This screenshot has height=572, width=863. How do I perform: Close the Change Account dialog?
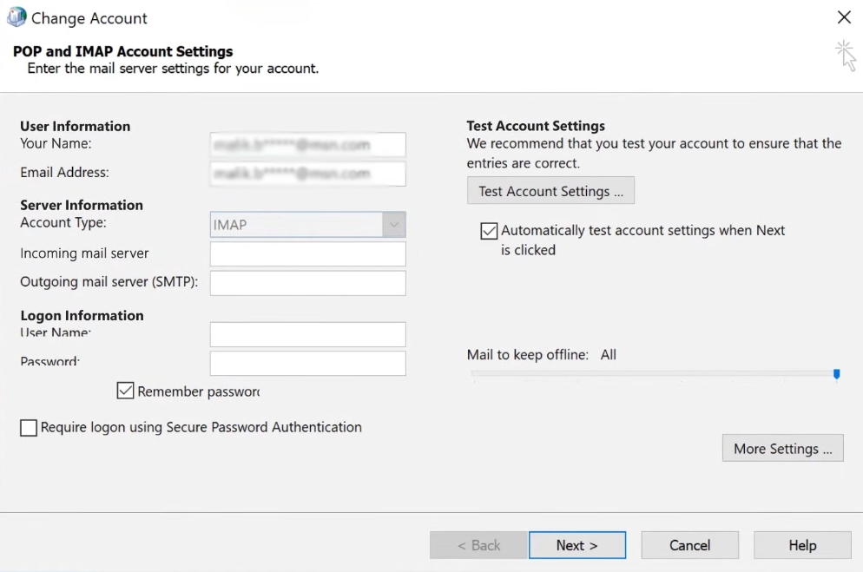coord(844,17)
